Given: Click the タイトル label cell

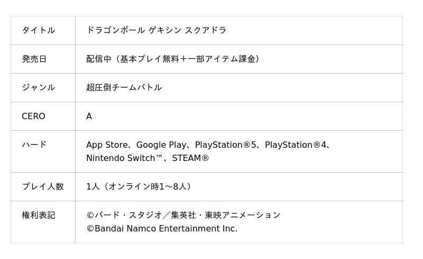Looking at the screenshot, I should coord(38,30).
